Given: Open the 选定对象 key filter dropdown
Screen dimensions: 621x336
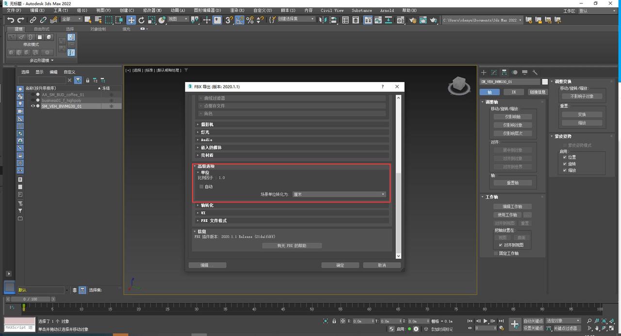Looking at the screenshot, I should [563, 321].
